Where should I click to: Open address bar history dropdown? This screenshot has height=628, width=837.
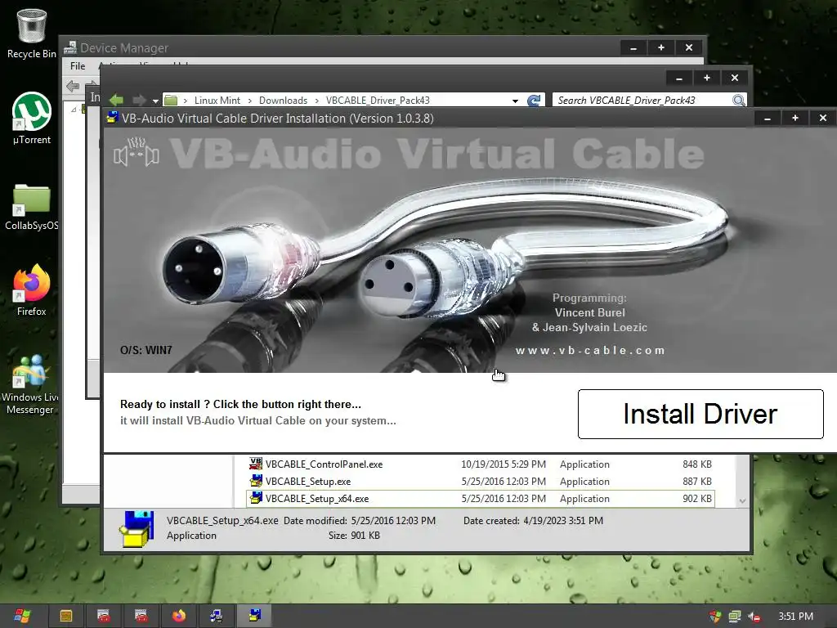coord(515,101)
